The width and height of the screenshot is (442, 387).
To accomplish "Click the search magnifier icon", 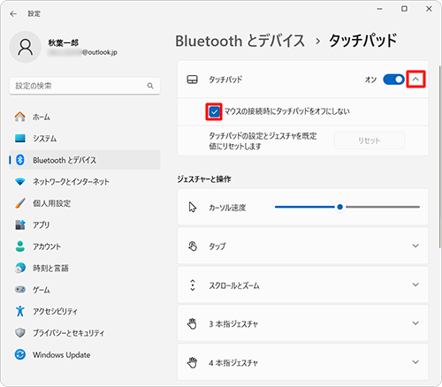I will click(x=150, y=86).
